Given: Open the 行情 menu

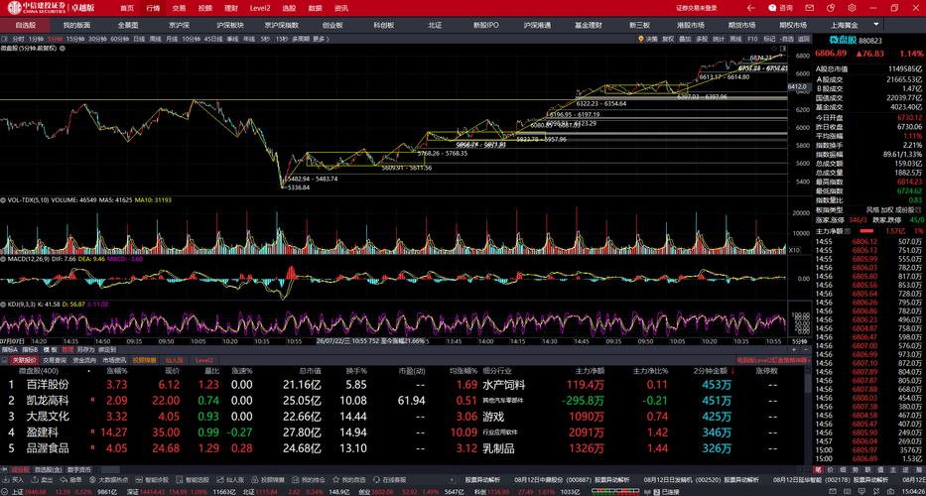Looking at the screenshot, I should click(x=153, y=8).
